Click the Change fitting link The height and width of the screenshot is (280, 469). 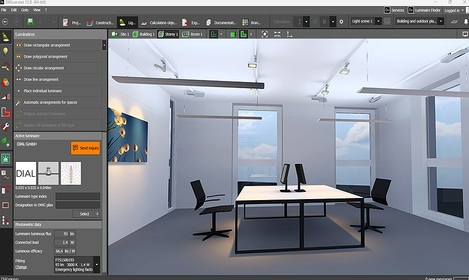click(x=21, y=267)
